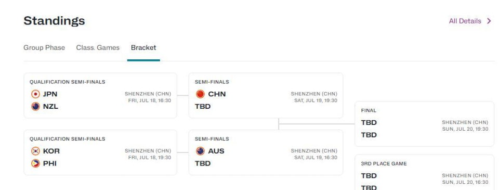Screen dimensions: 499x190
Task: Click the PHI team name
Action: (x=50, y=163)
